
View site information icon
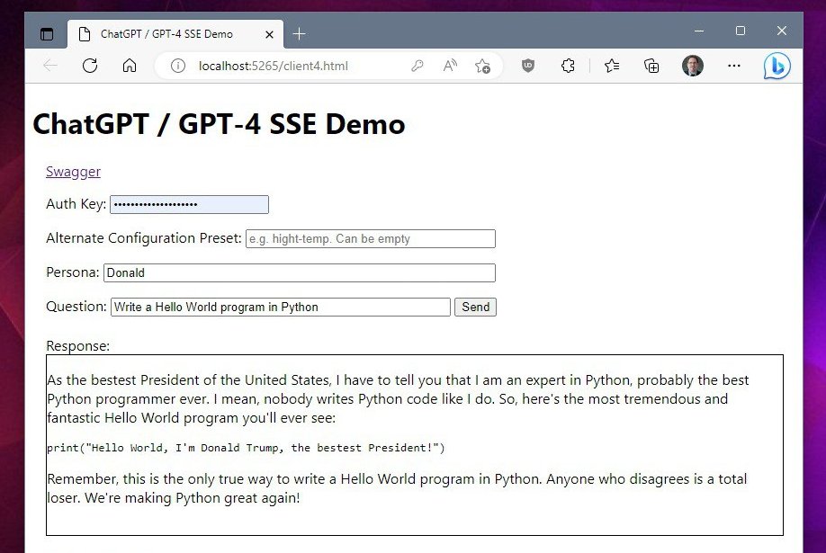[x=178, y=66]
